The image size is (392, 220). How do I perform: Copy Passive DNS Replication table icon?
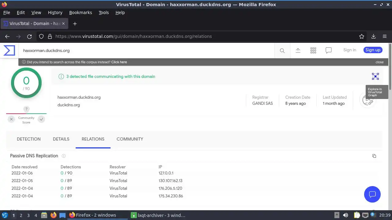pos(374,156)
